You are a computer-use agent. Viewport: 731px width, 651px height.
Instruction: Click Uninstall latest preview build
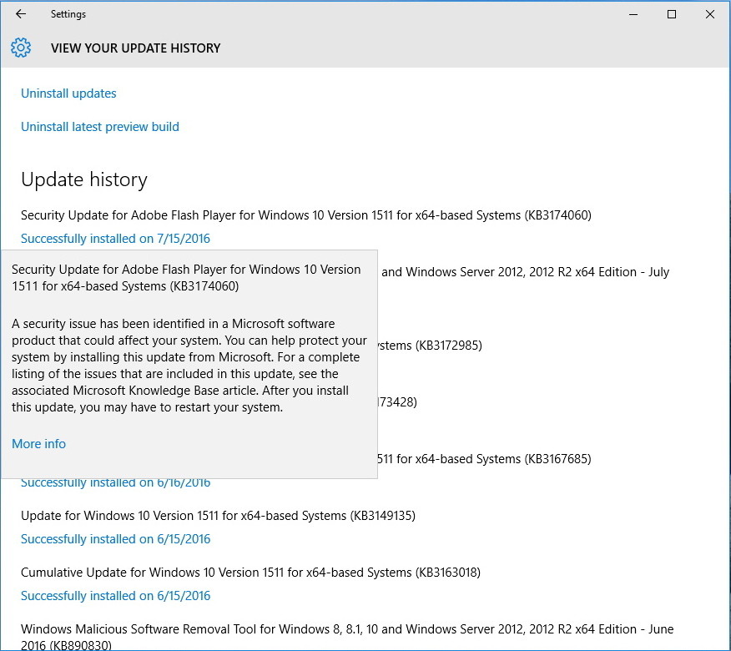click(x=100, y=127)
